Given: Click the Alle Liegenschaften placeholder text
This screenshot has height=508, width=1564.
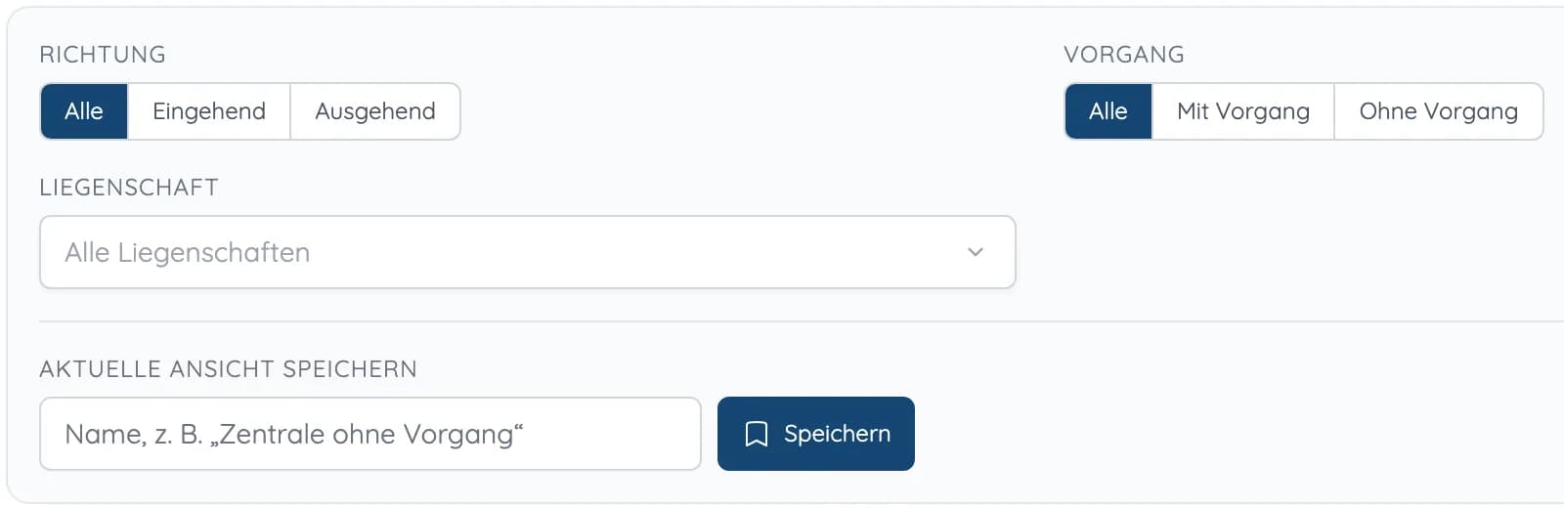Looking at the screenshot, I should point(188,252).
